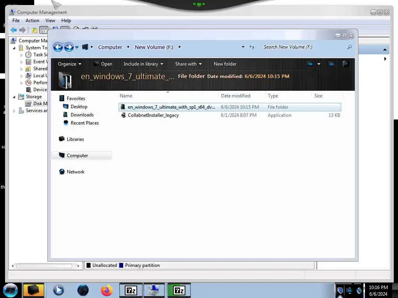398x298 pixels.
Task: Click the change view icon
Action: [310, 64]
